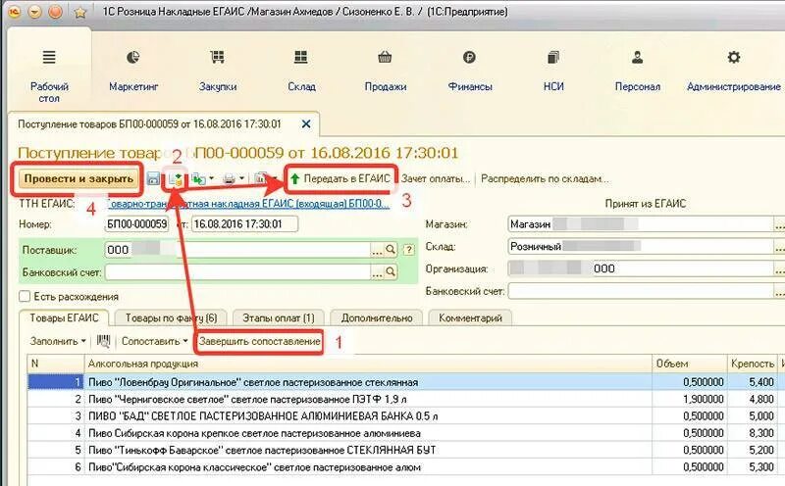This screenshot has height=486, width=785.
Task: Open Склад selection ellipsis button
Action: point(779,246)
